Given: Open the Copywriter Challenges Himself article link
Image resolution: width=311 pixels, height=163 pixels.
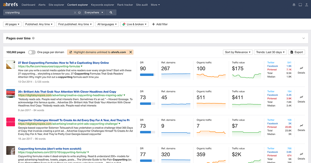Looking at the screenshot, I should click(x=74, y=120).
